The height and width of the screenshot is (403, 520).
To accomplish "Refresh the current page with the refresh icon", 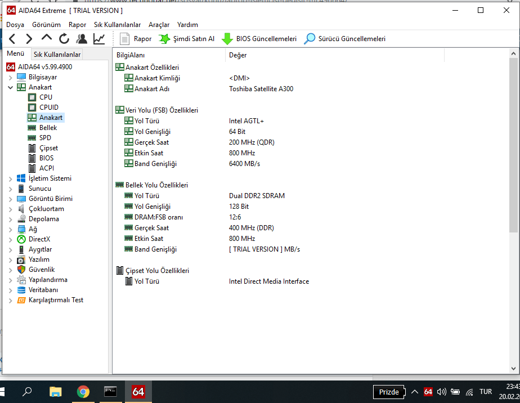I will point(64,39).
